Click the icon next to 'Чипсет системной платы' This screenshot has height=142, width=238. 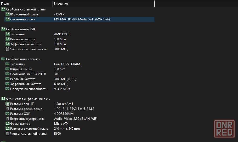[x=7, y=134]
